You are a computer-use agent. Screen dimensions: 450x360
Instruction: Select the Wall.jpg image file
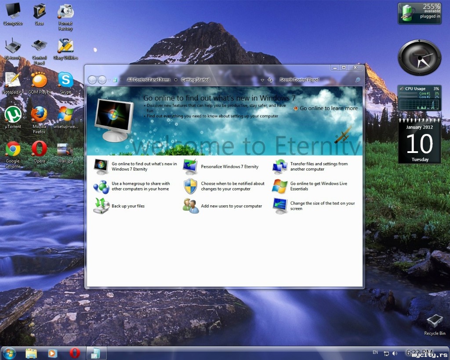coord(65,153)
